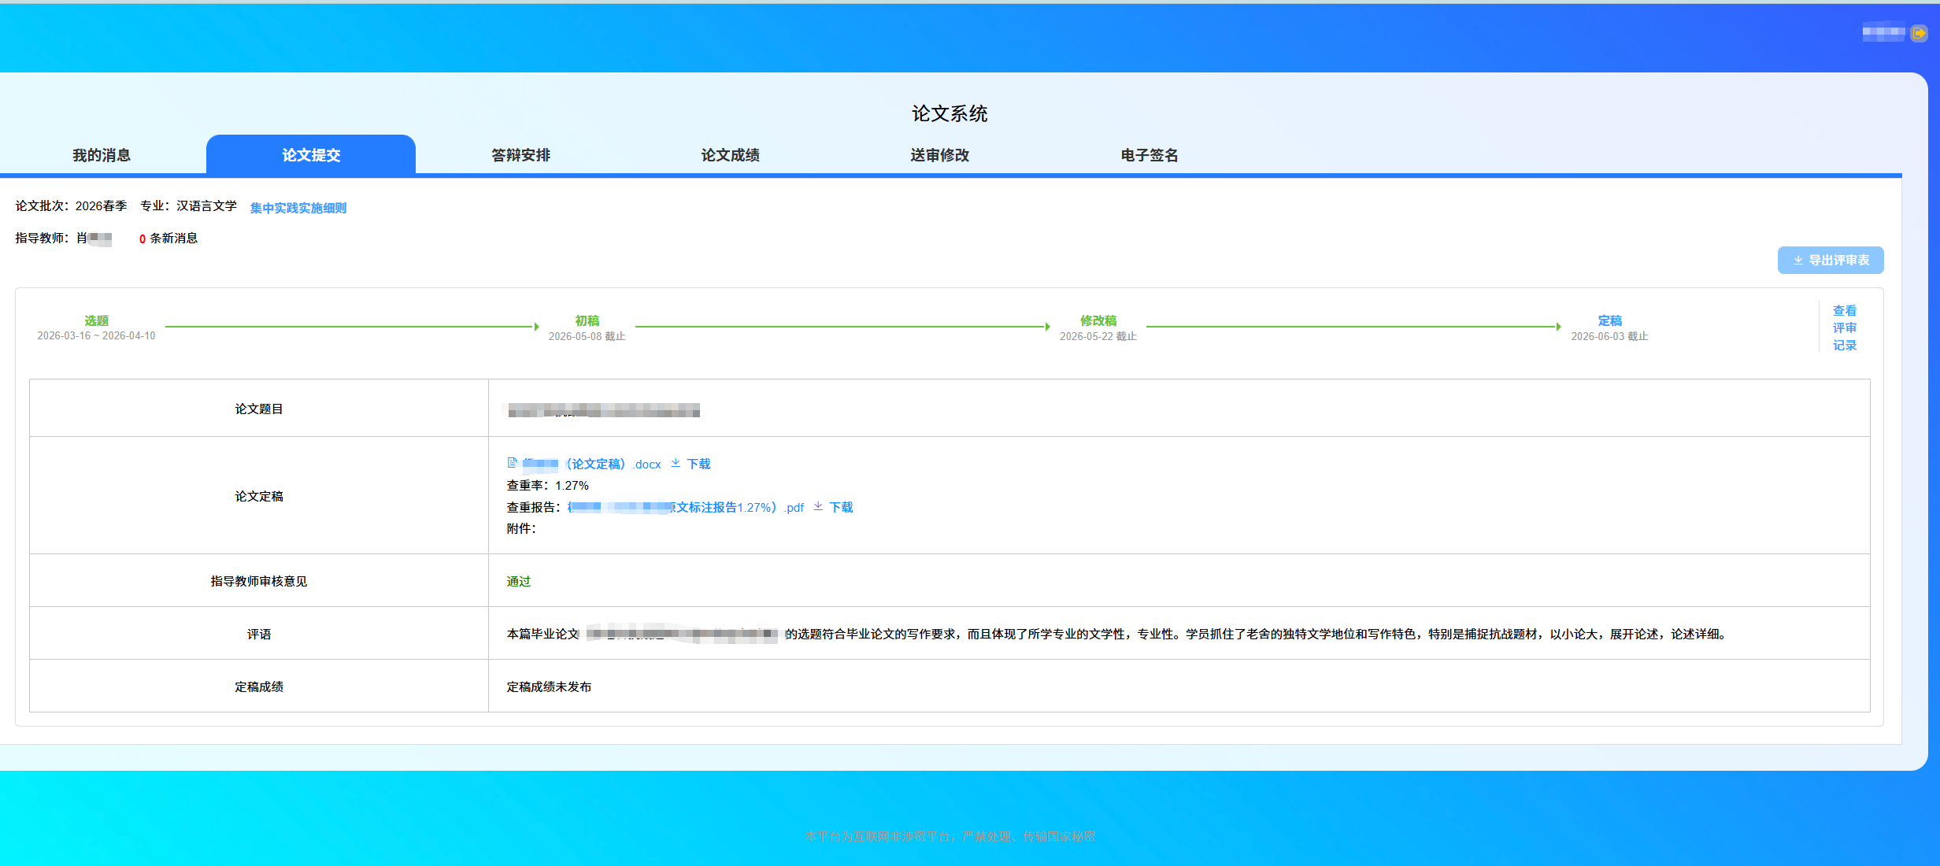Click the logout icon in top-right corner
Image resolution: width=1940 pixels, height=866 pixels.
(1919, 33)
